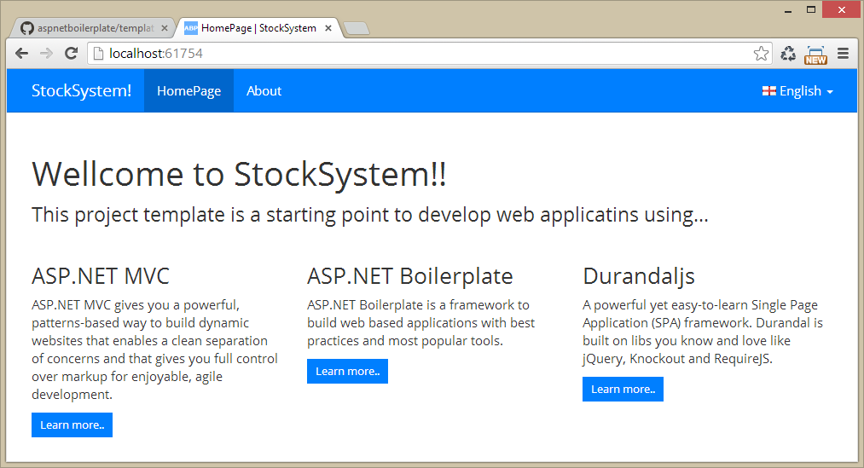Image resolution: width=864 pixels, height=468 pixels.
Task: Click the StockSystem! brand link
Action: 81,91
